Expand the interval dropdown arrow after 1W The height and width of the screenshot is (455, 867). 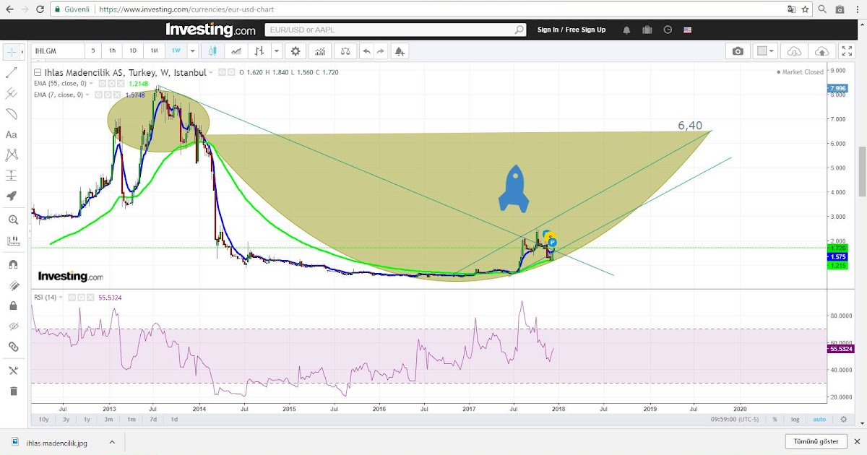(192, 51)
